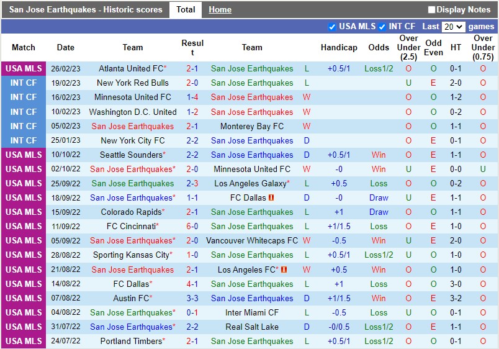499x349 pixels.
Task: Click the Match column header
Action: click(24, 47)
